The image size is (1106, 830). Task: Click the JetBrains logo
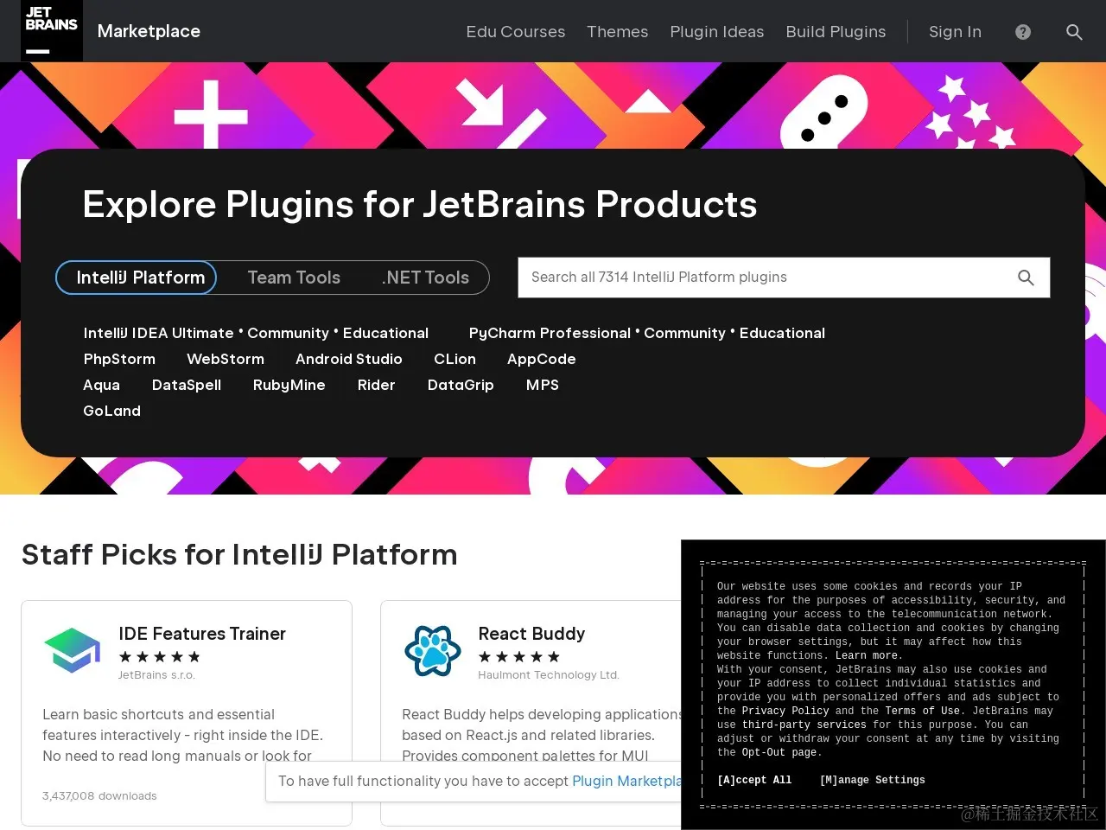(x=52, y=31)
